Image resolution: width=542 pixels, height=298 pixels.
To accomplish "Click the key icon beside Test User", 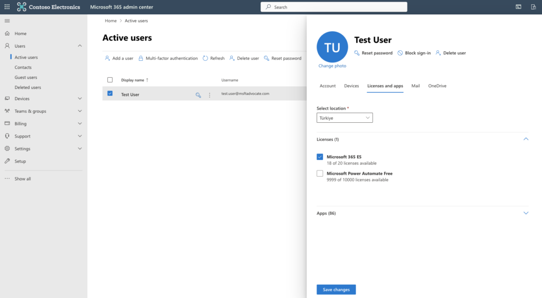I will tap(198, 95).
